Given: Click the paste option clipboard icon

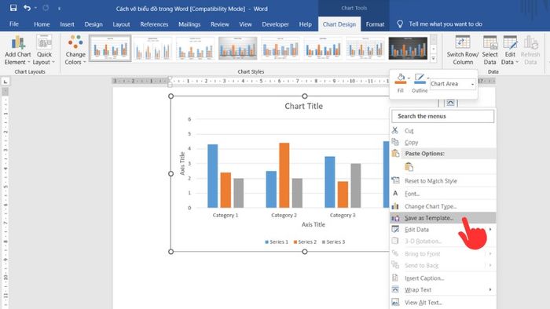Looking at the screenshot, I should 409,167.
